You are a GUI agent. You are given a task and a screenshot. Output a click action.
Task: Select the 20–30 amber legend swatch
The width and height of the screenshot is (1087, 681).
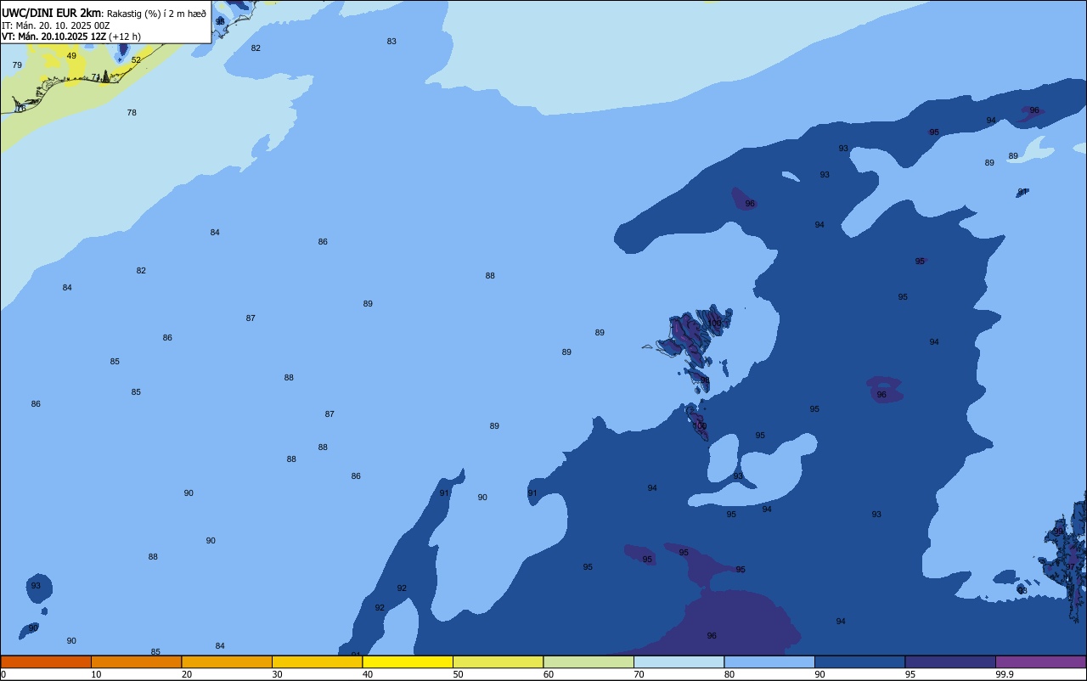(x=227, y=661)
